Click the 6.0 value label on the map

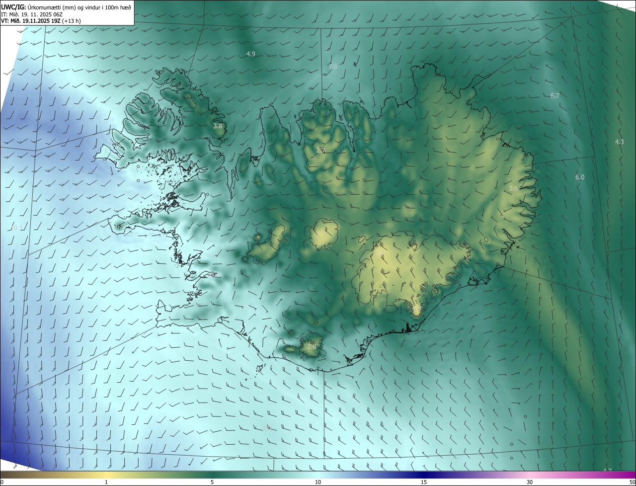pyautogui.click(x=580, y=177)
